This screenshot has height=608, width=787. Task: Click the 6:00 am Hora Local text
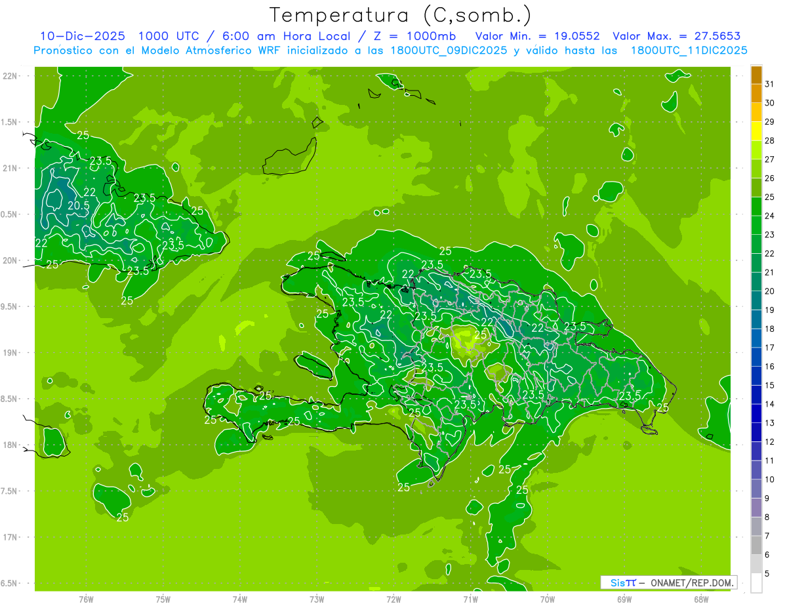coord(272,36)
